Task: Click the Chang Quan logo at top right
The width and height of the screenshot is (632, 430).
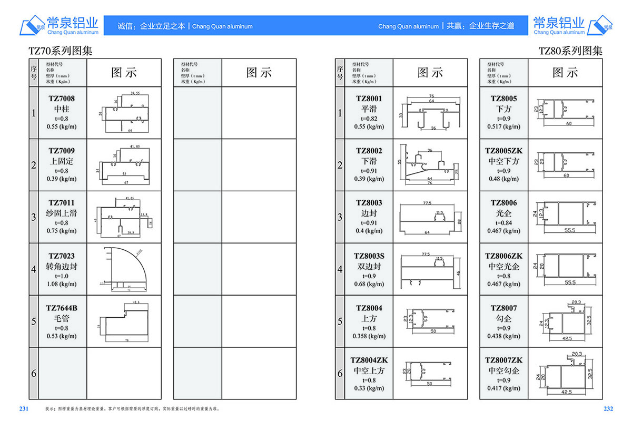Action: pos(573,25)
